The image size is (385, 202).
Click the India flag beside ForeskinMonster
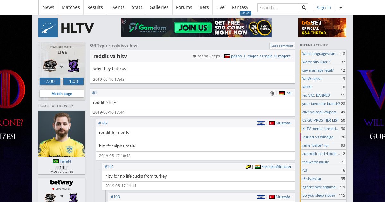click(258, 167)
